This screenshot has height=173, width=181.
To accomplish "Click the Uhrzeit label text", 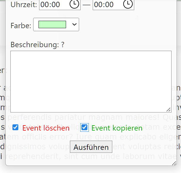I will point(24,4).
